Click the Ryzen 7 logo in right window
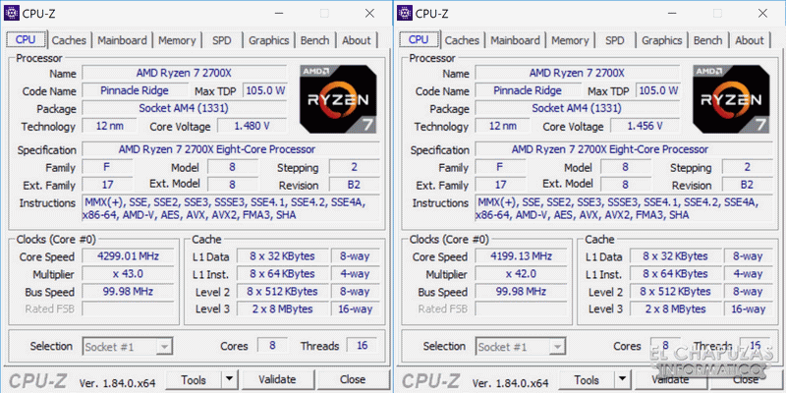The image size is (786, 393). coord(731,99)
